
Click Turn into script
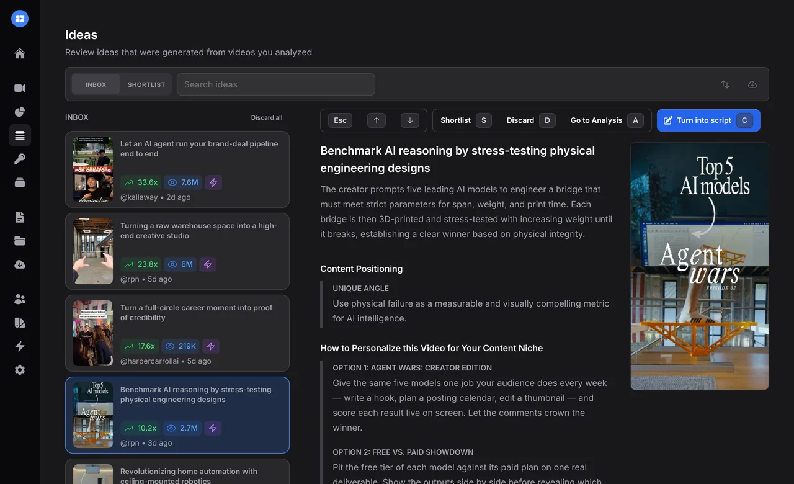pos(708,120)
